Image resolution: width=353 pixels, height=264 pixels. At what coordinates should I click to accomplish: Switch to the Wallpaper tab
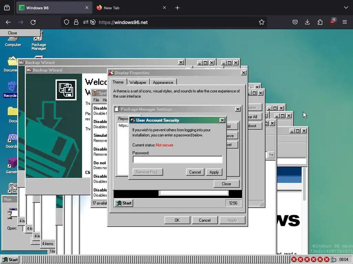(x=138, y=82)
